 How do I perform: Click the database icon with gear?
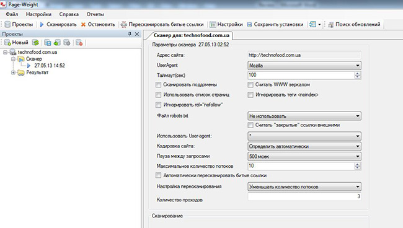coord(67,42)
